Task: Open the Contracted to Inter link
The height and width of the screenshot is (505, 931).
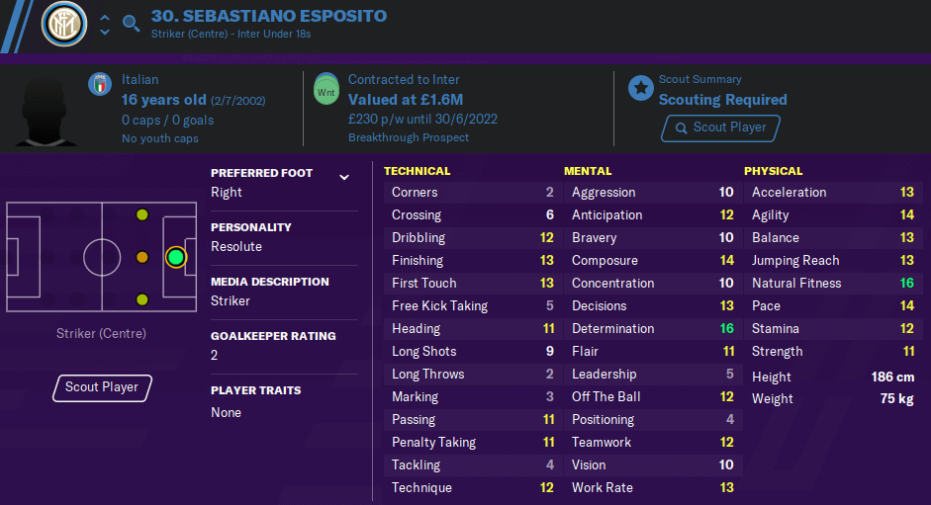Action: point(404,79)
